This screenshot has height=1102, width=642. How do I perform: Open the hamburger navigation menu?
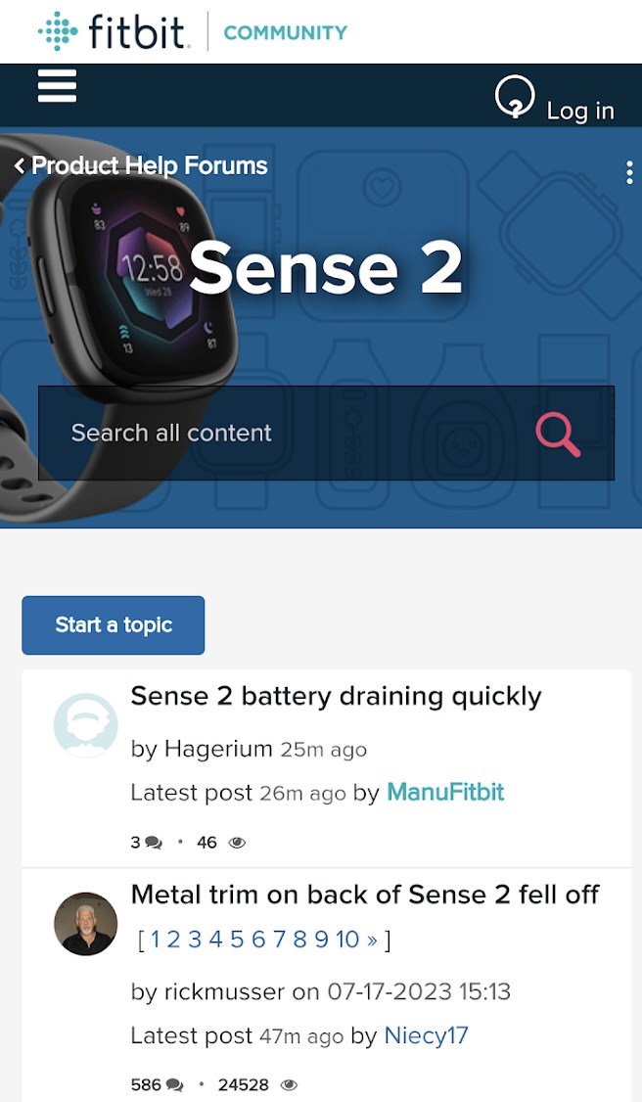pyautogui.click(x=57, y=86)
